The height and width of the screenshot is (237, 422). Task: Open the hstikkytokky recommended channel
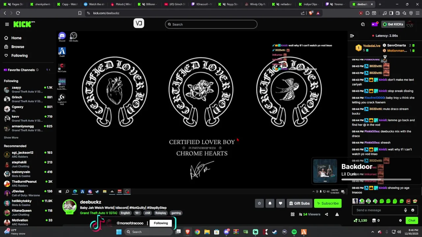click(28, 203)
